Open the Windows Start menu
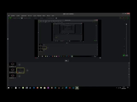The width and height of the screenshot is (137, 102). click(9, 88)
